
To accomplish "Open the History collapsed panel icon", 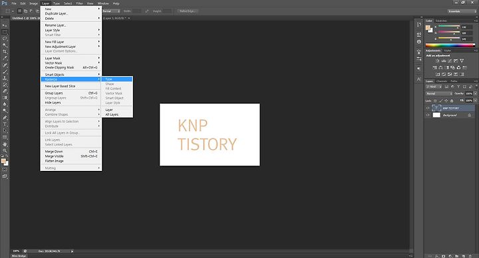I will [x=419, y=25].
